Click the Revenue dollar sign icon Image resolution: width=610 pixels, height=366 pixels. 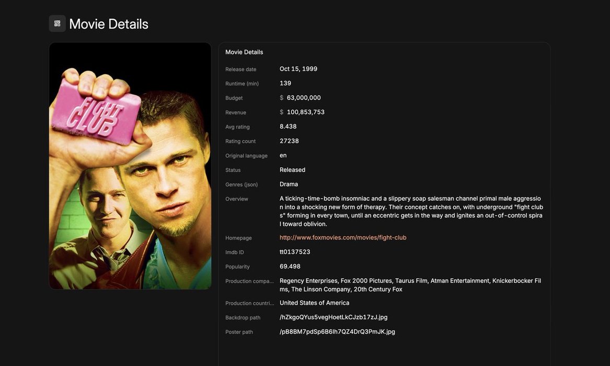coord(282,112)
